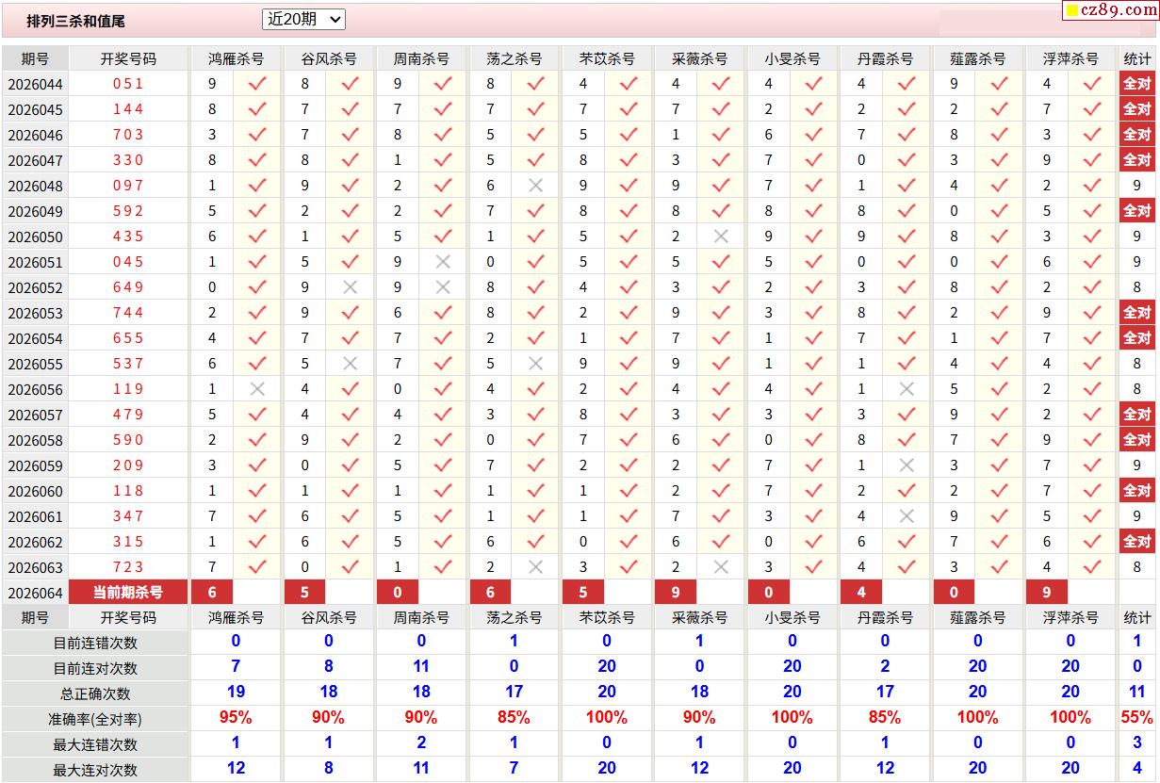
Task: Click the 当前期杀号 red label
Action: [x=128, y=592]
